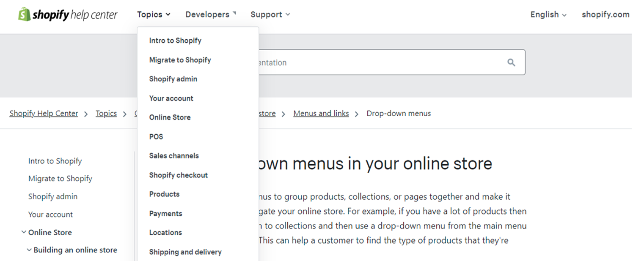The image size is (633, 261).
Task: Click the Menus and links breadcrumb
Action: click(321, 114)
